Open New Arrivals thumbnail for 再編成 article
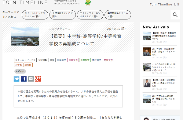Screen dimensions: 183x120 click(147, 36)
